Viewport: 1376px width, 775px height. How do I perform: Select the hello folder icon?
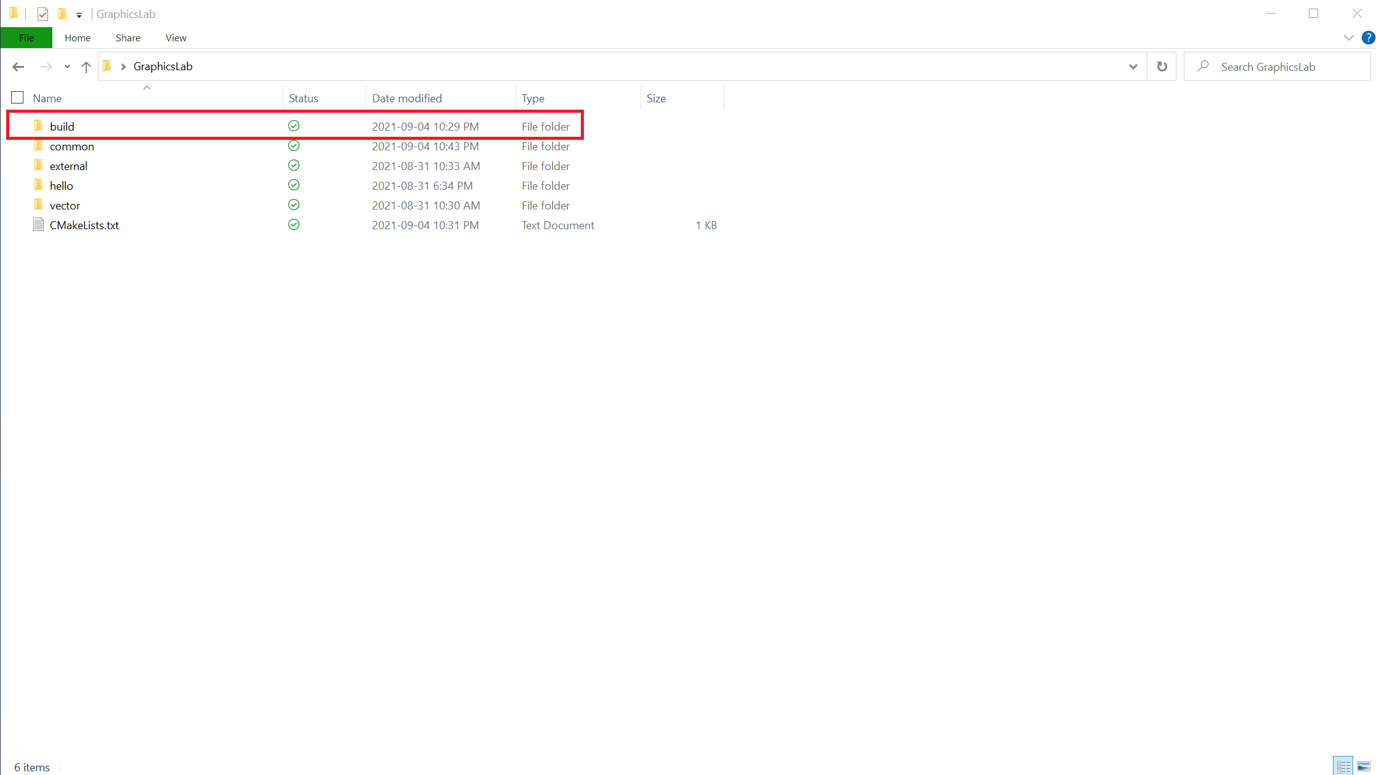38,185
